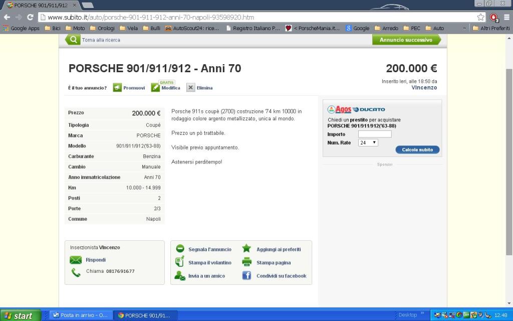Click the Modifica link
Screen dimensions: 513x321
click(x=171, y=88)
